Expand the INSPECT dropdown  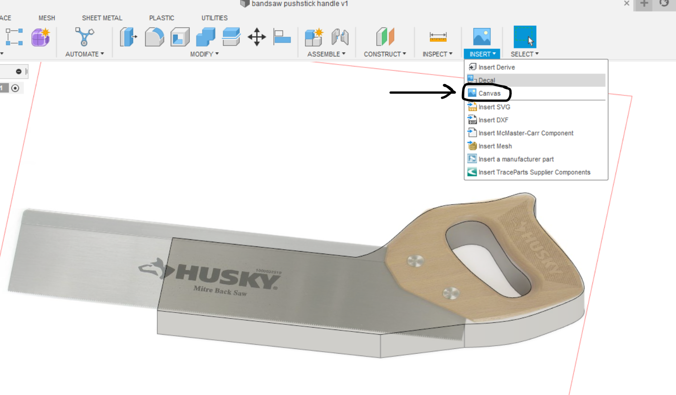point(438,54)
